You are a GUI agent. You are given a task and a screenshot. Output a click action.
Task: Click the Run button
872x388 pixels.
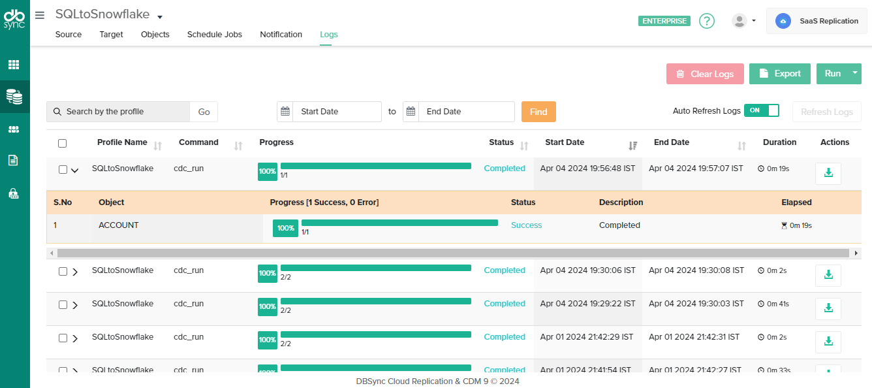pos(833,74)
